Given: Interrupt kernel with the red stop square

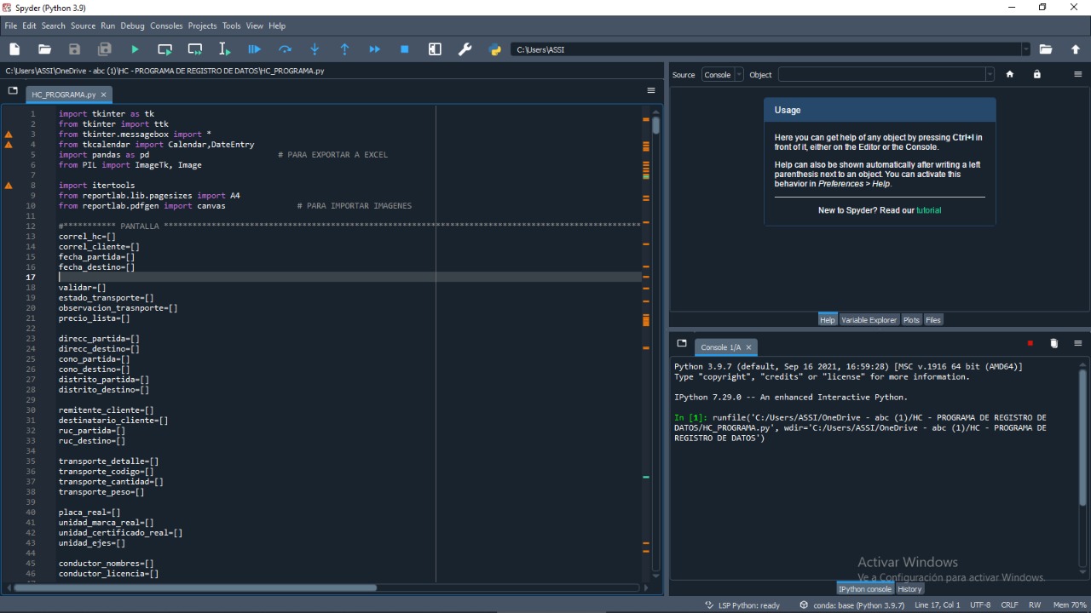Looking at the screenshot, I should click(1030, 343).
